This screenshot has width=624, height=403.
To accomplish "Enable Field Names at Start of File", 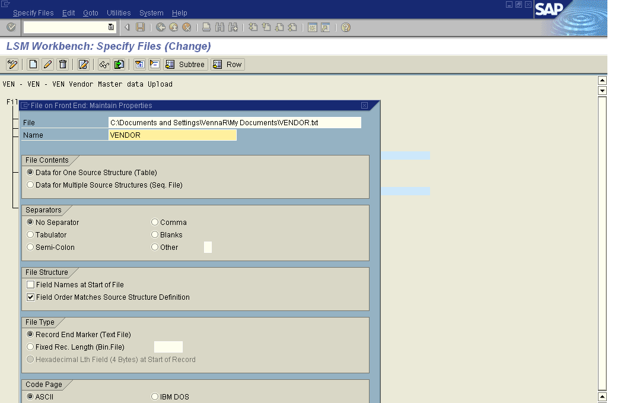I will [x=31, y=285].
